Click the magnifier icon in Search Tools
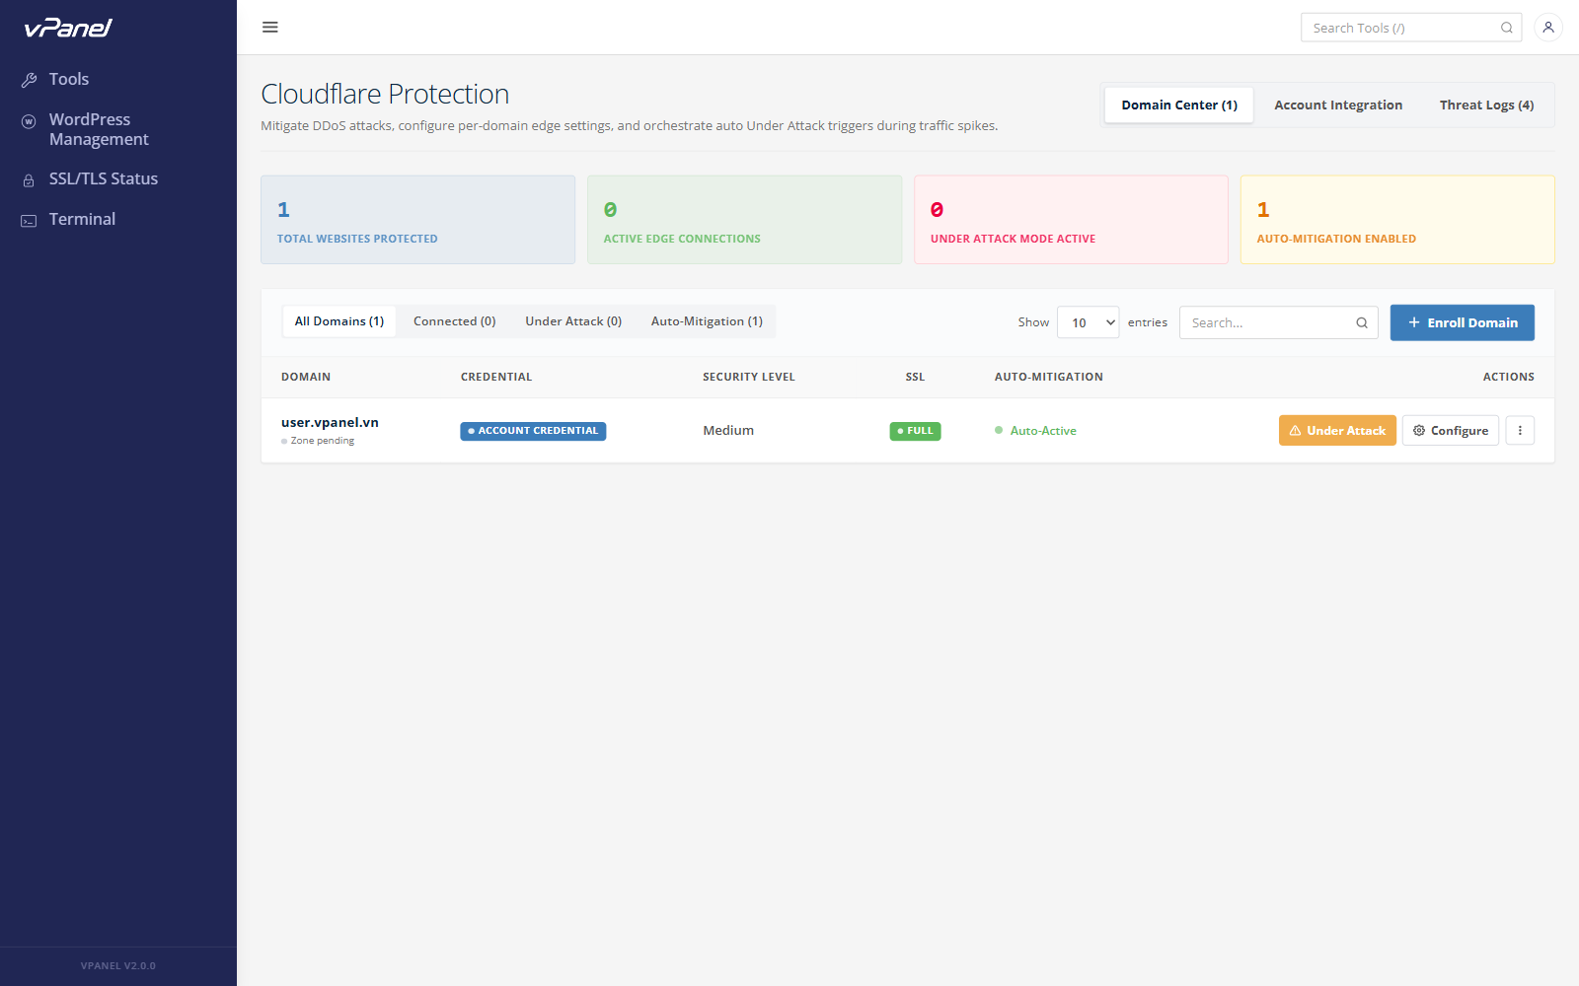The width and height of the screenshot is (1579, 986). [1507, 28]
